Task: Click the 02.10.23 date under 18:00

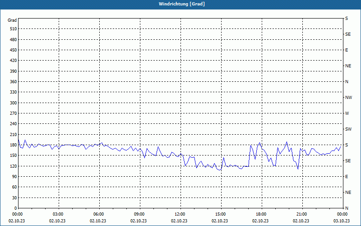Action: click(260, 221)
